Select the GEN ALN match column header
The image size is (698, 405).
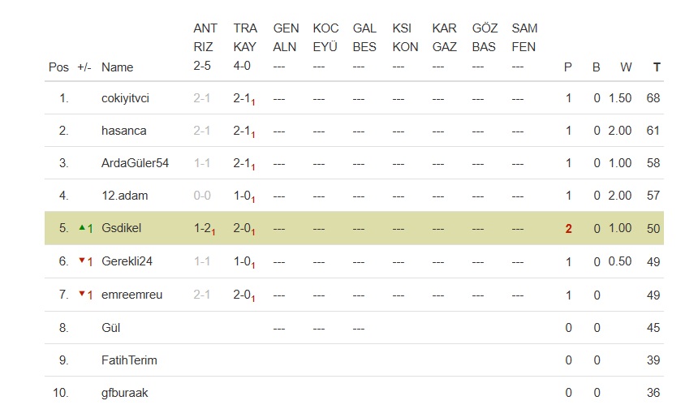coord(285,37)
